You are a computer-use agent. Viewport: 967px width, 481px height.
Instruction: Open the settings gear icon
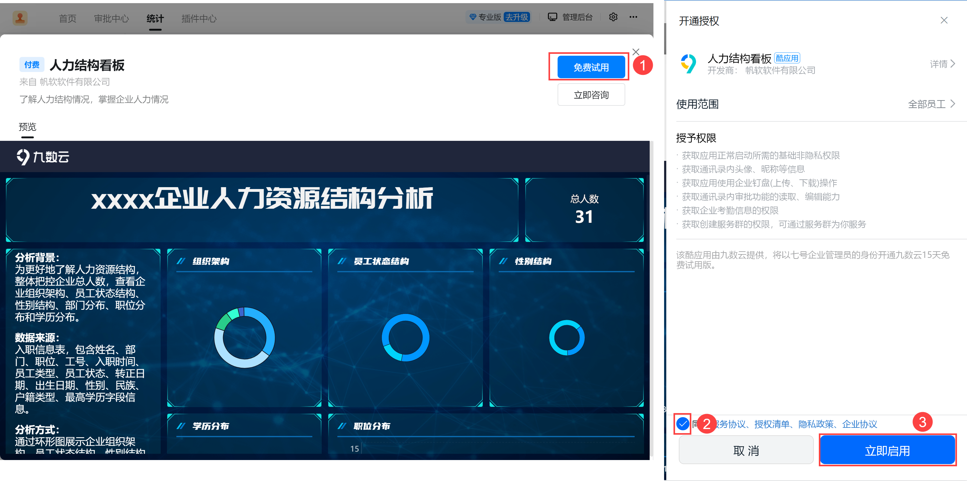pyautogui.click(x=613, y=17)
